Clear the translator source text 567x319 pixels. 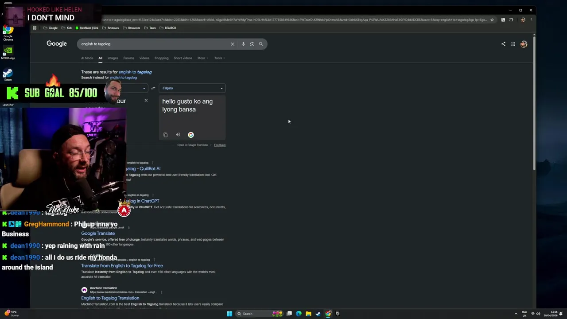pyautogui.click(x=146, y=101)
